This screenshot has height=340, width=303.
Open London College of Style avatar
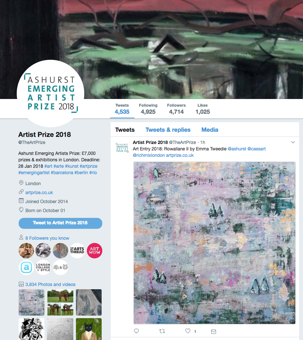pos(43,267)
